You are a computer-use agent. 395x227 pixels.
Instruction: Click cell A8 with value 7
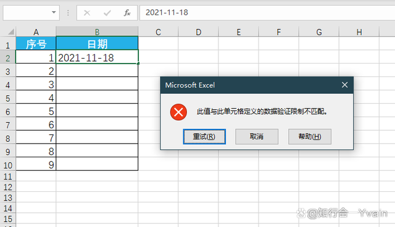click(x=36, y=137)
